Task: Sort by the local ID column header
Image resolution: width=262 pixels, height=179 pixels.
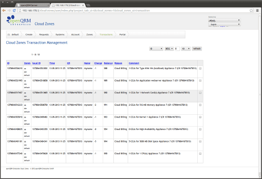Action: click(x=36, y=63)
